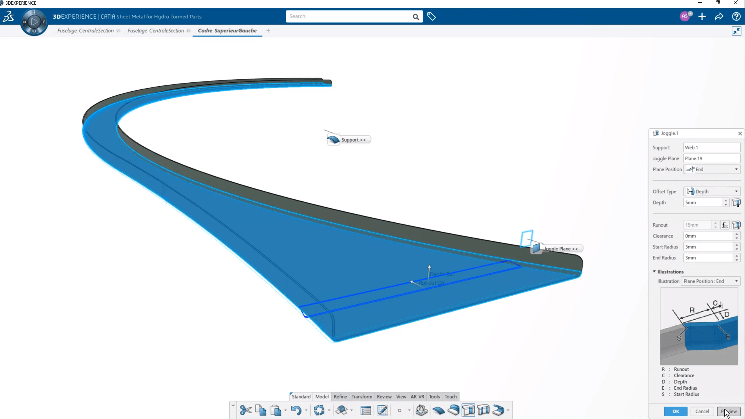The image size is (745, 419).
Task: Click the Joggle Plane field Plane.19
Action: click(x=712, y=158)
